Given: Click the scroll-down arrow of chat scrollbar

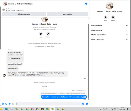Looking at the screenshot, I should 89,99.
